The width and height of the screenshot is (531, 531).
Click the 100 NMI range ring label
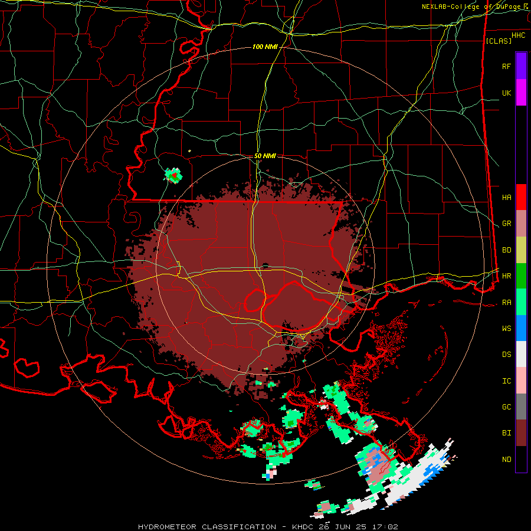click(x=265, y=47)
